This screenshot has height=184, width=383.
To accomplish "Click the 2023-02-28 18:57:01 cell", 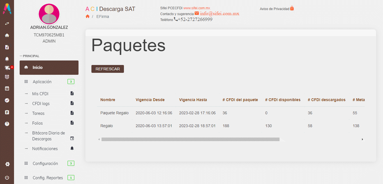I will (x=197, y=126).
